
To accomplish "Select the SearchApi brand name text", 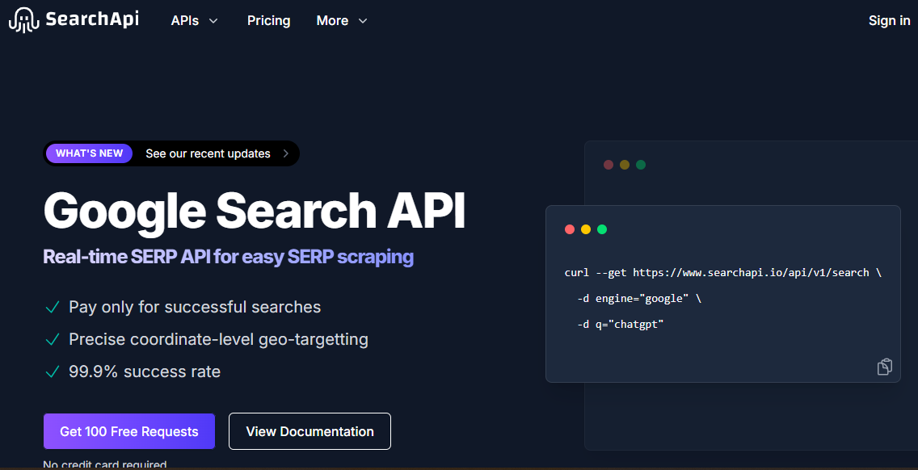I will [92, 20].
